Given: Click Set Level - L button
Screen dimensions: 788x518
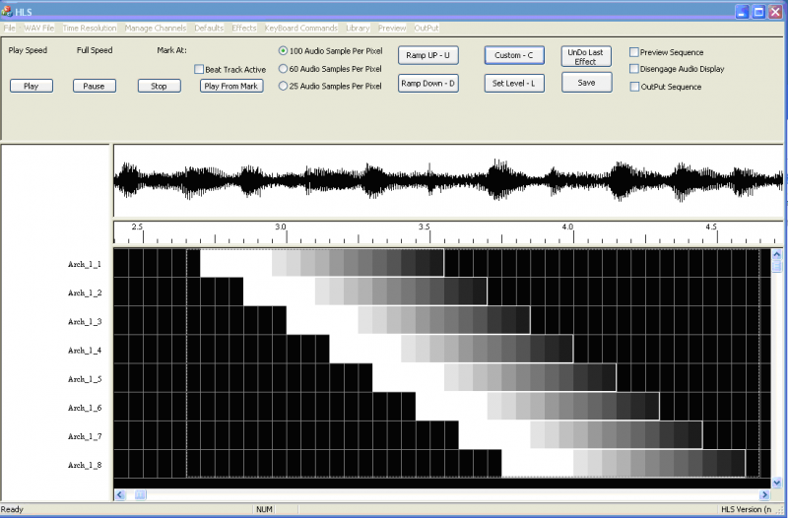Looking at the screenshot, I should tap(516, 84).
